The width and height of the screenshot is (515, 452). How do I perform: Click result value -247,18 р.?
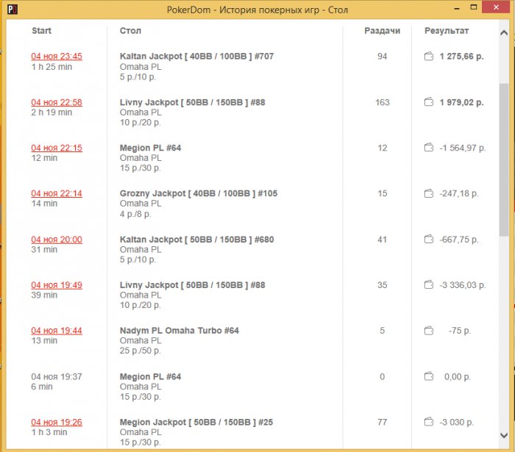click(x=459, y=193)
